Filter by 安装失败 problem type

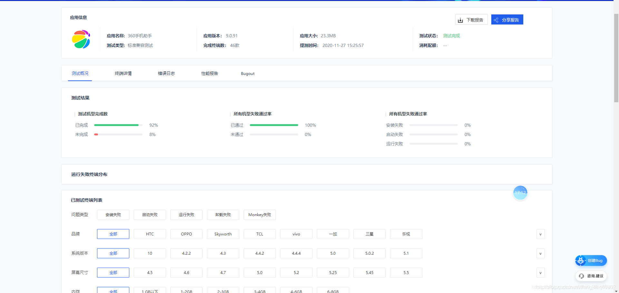(x=113, y=215)
